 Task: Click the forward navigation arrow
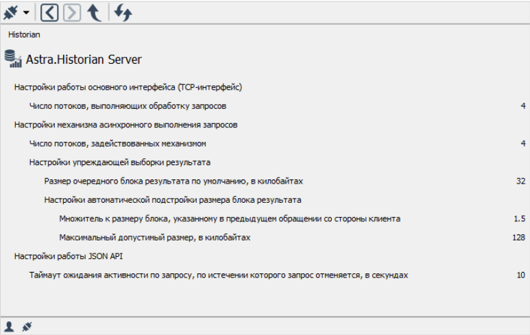(72, 12)
